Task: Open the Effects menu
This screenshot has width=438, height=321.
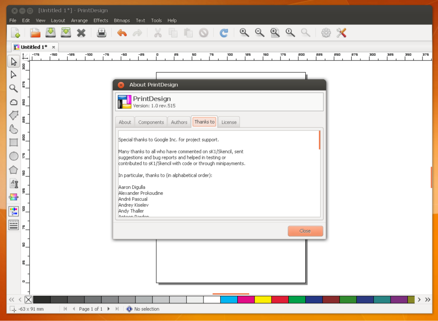Action: [x=101, y=20]
